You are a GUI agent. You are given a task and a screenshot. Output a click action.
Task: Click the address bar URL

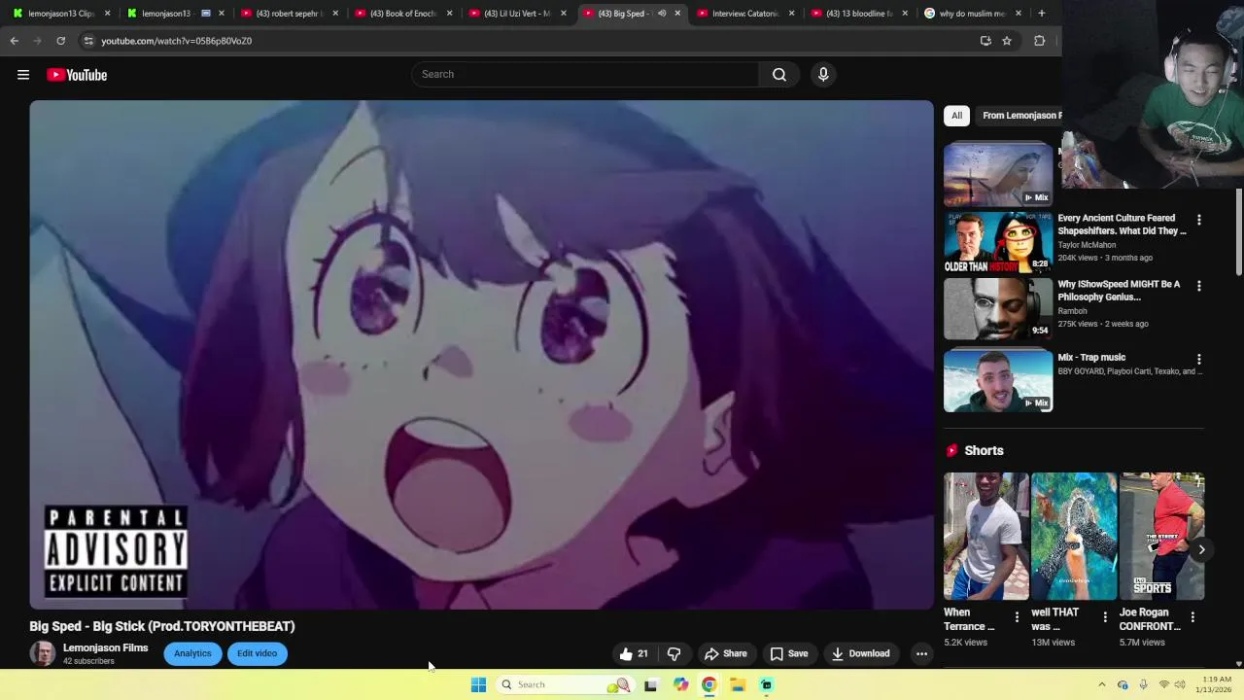[x=176, y=41]
